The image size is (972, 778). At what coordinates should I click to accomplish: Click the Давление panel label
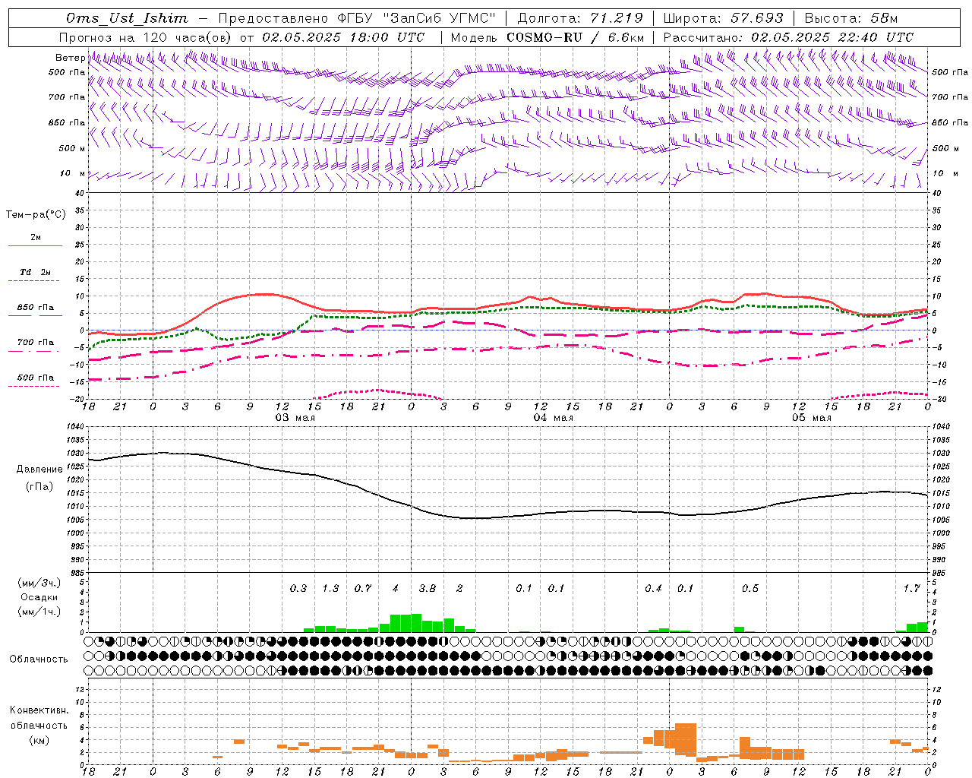point(39,469)
